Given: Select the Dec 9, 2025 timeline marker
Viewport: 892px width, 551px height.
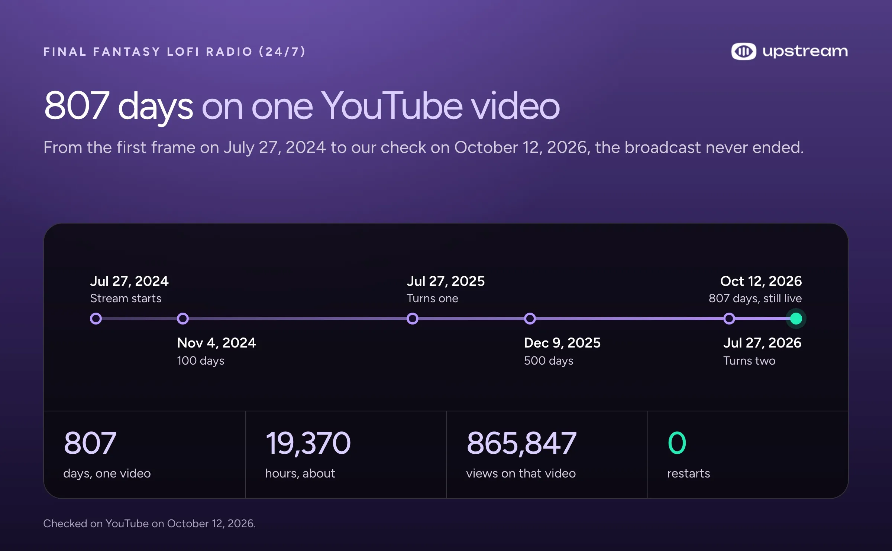Looking at the screenshot, I should 530,319.
